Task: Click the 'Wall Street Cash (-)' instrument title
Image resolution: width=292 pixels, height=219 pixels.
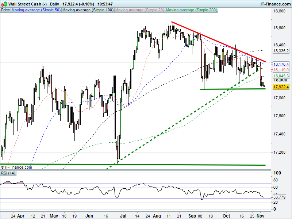Action: pos(28,4)
